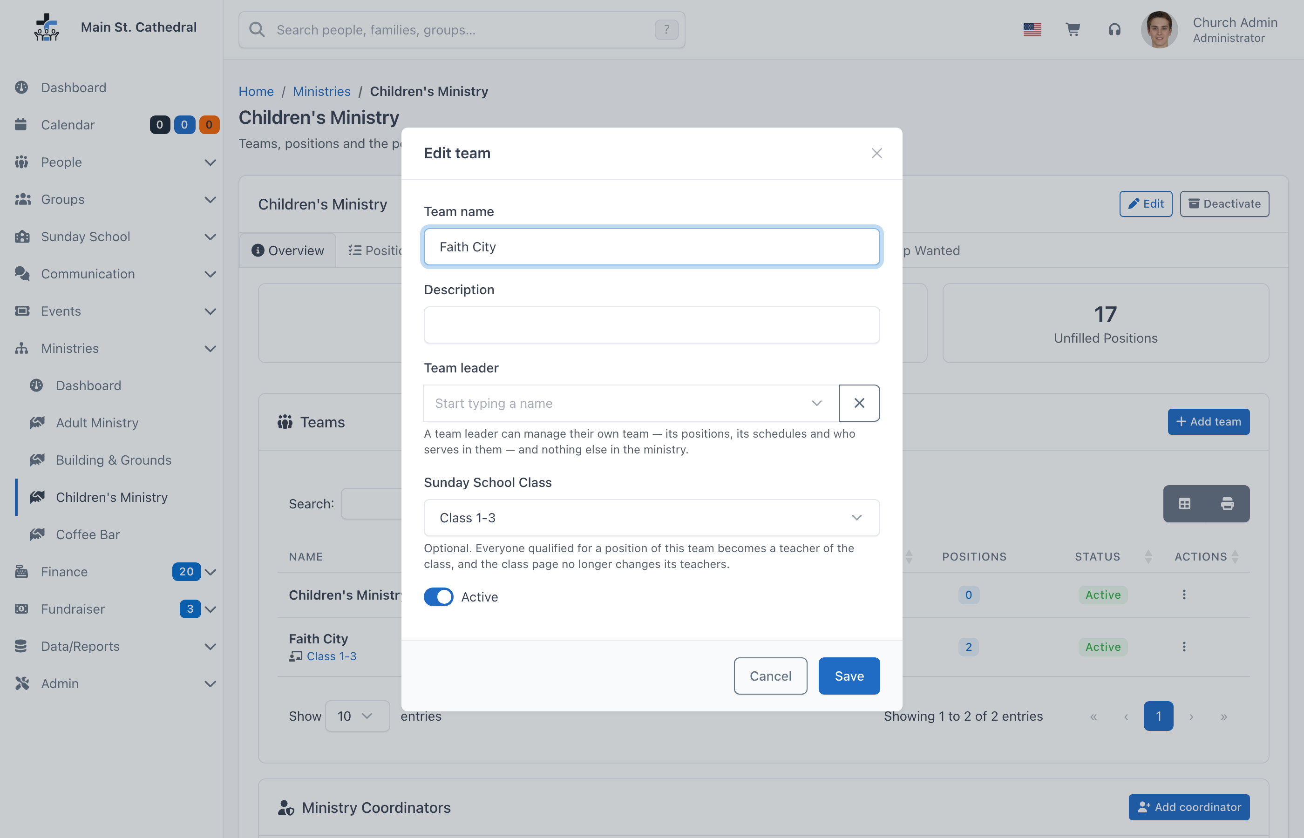
Task: Click the Add team button
Action: point(1208,422)
